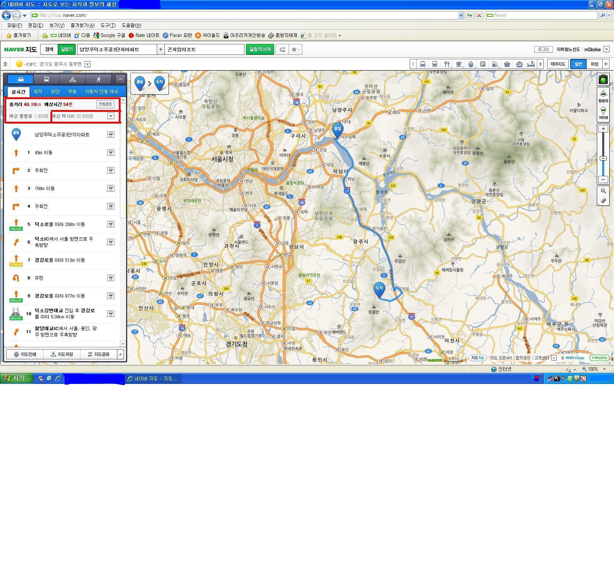Viewport: 614px width, 585px height.
Task: Collapse the top bar double chevron
Action: [5, 64]
